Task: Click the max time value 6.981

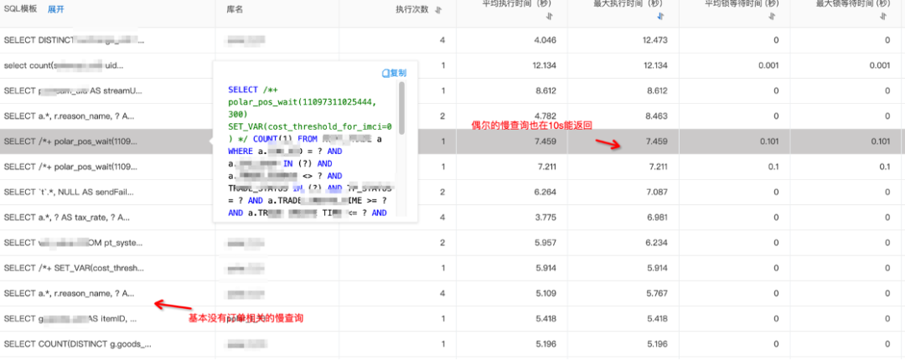Action: tap(657, 218)
